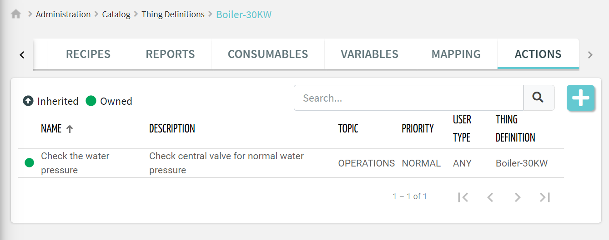Open Thing Definitions breadcrumb link
This screenshot has width=609, height=240.
click(173, 14)
